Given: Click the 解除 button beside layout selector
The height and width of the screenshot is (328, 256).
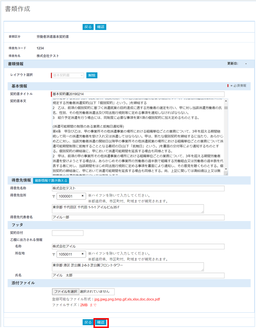Looking at the screenshot, I should (x=92, y=75).
